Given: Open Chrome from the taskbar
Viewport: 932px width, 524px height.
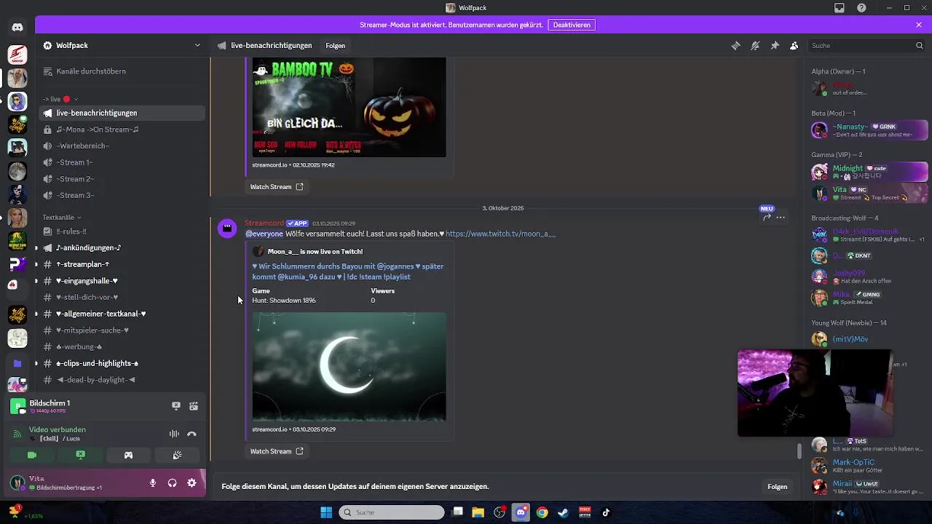Looking at the screenshot, I should pos(542,512).
